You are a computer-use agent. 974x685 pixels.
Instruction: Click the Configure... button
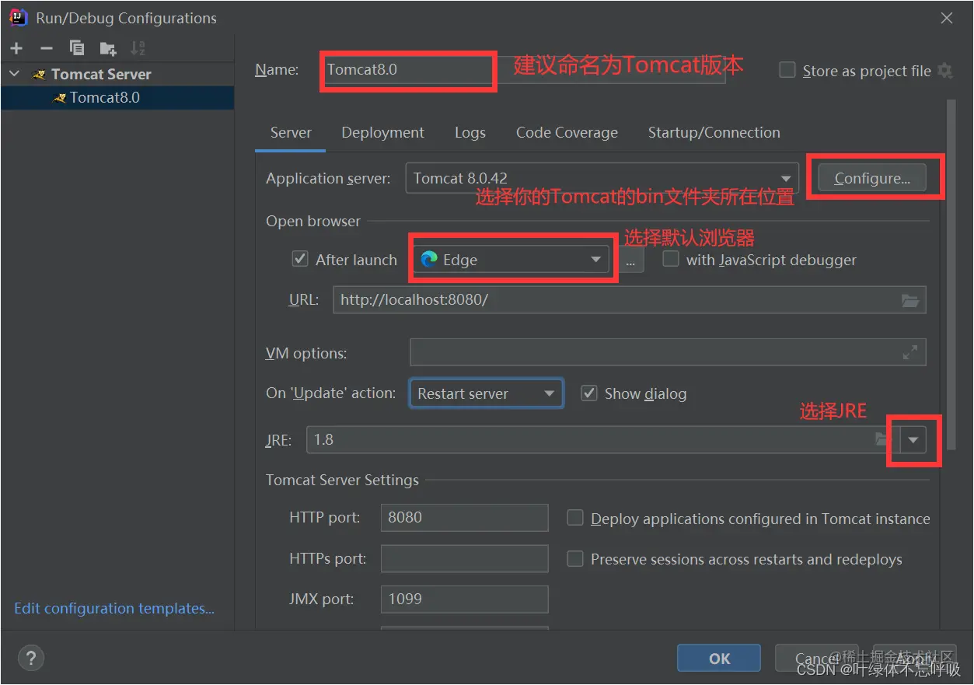tap(872, 178)
